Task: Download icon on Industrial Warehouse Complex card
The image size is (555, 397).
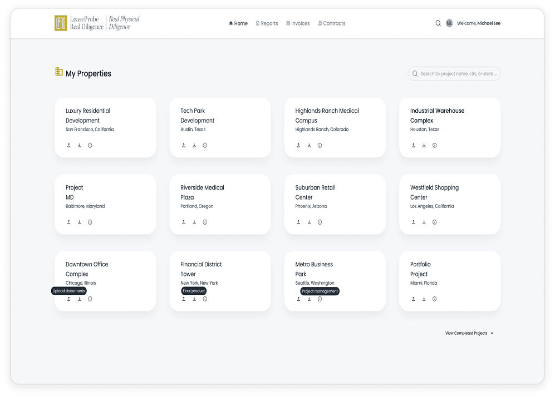Action: click(x=424, y=145)
